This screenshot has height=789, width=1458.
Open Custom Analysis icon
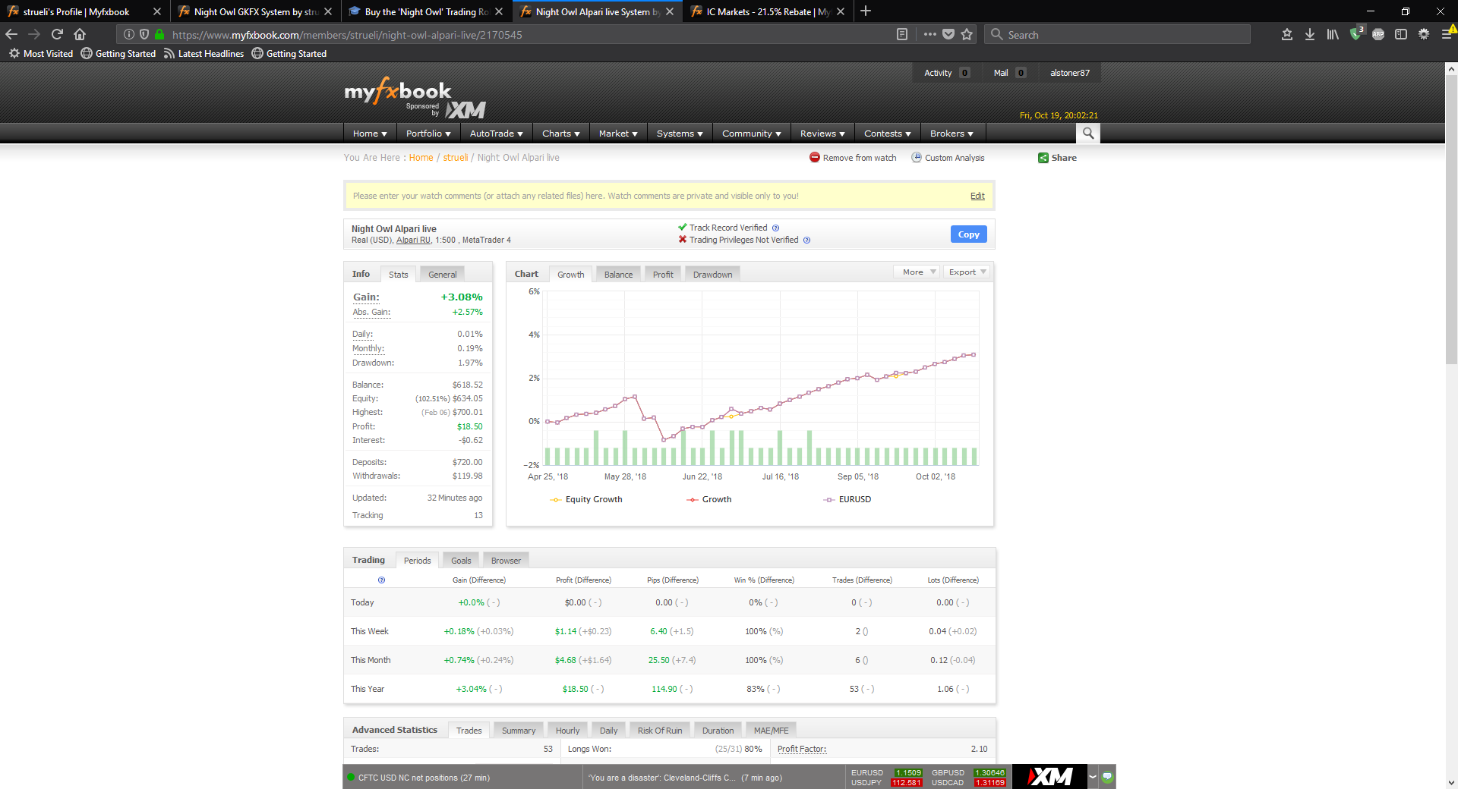point(917,157)
